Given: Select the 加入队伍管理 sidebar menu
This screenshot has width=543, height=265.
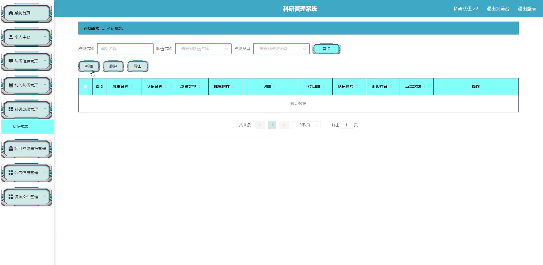Looking at the screenshot, I should coord(27,85).
